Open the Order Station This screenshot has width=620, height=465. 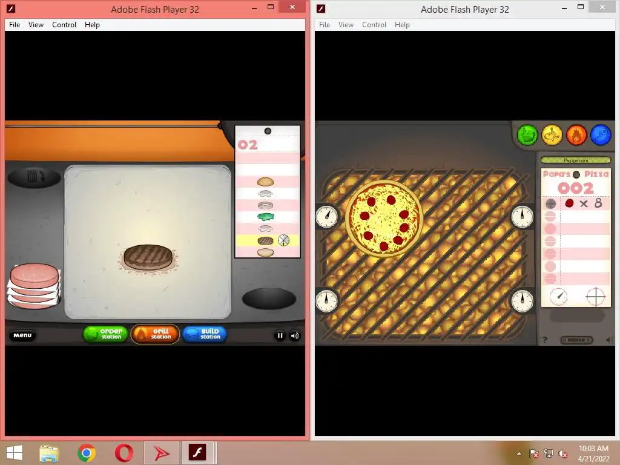[105, 334]
